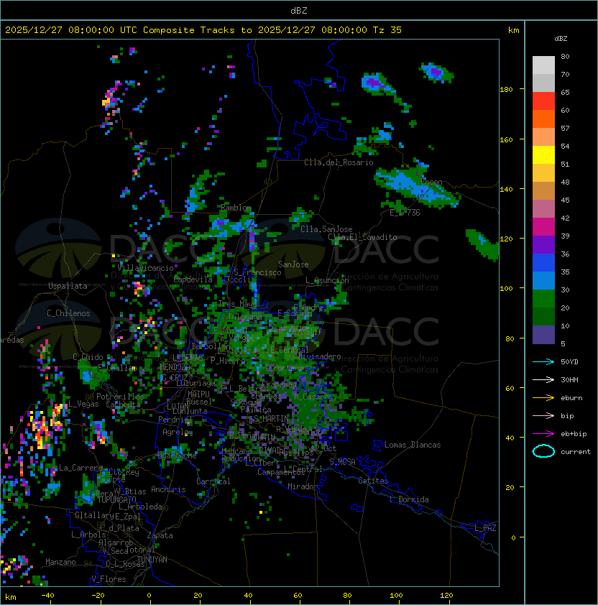The height and width of the screenshot is (605, 598).
Task: Click the 'MENDOZA' city label
Action: (x=175, y=366)
